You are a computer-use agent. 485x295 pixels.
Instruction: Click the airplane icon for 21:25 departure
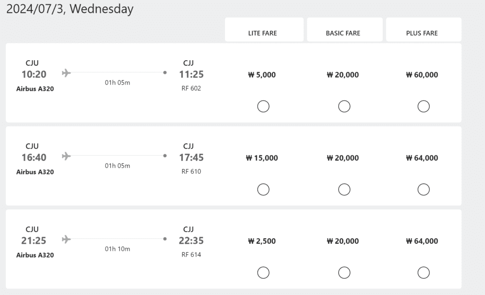click(66, 239)
